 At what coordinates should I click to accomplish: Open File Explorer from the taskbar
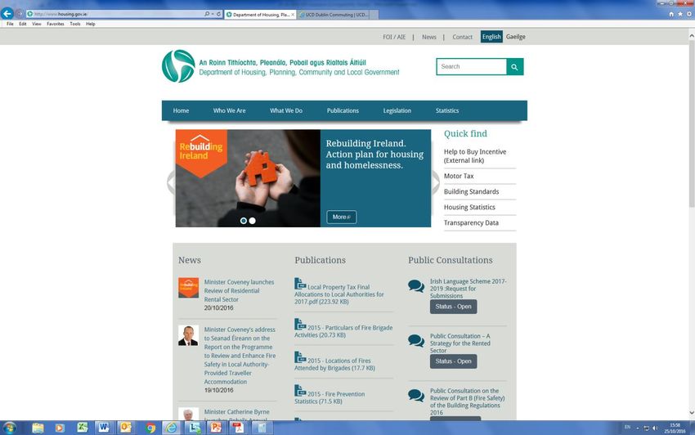click(38, 428)
